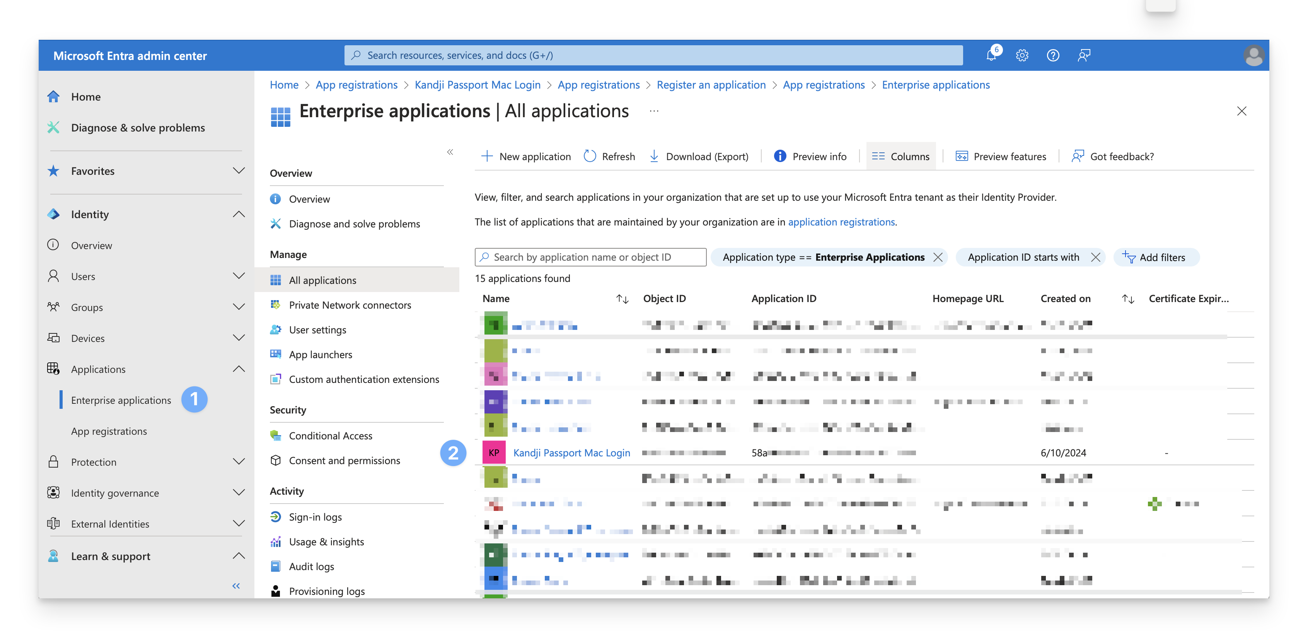Image resolution: width=1308 pixels, height=637 pixels.
Task: Click the help question mark icon
Action: coord(1052,55)
